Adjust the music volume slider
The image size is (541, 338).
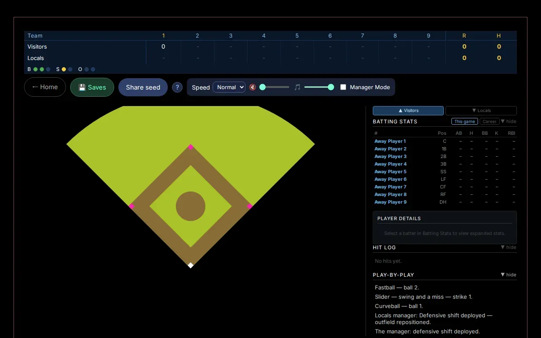(319, 87)
